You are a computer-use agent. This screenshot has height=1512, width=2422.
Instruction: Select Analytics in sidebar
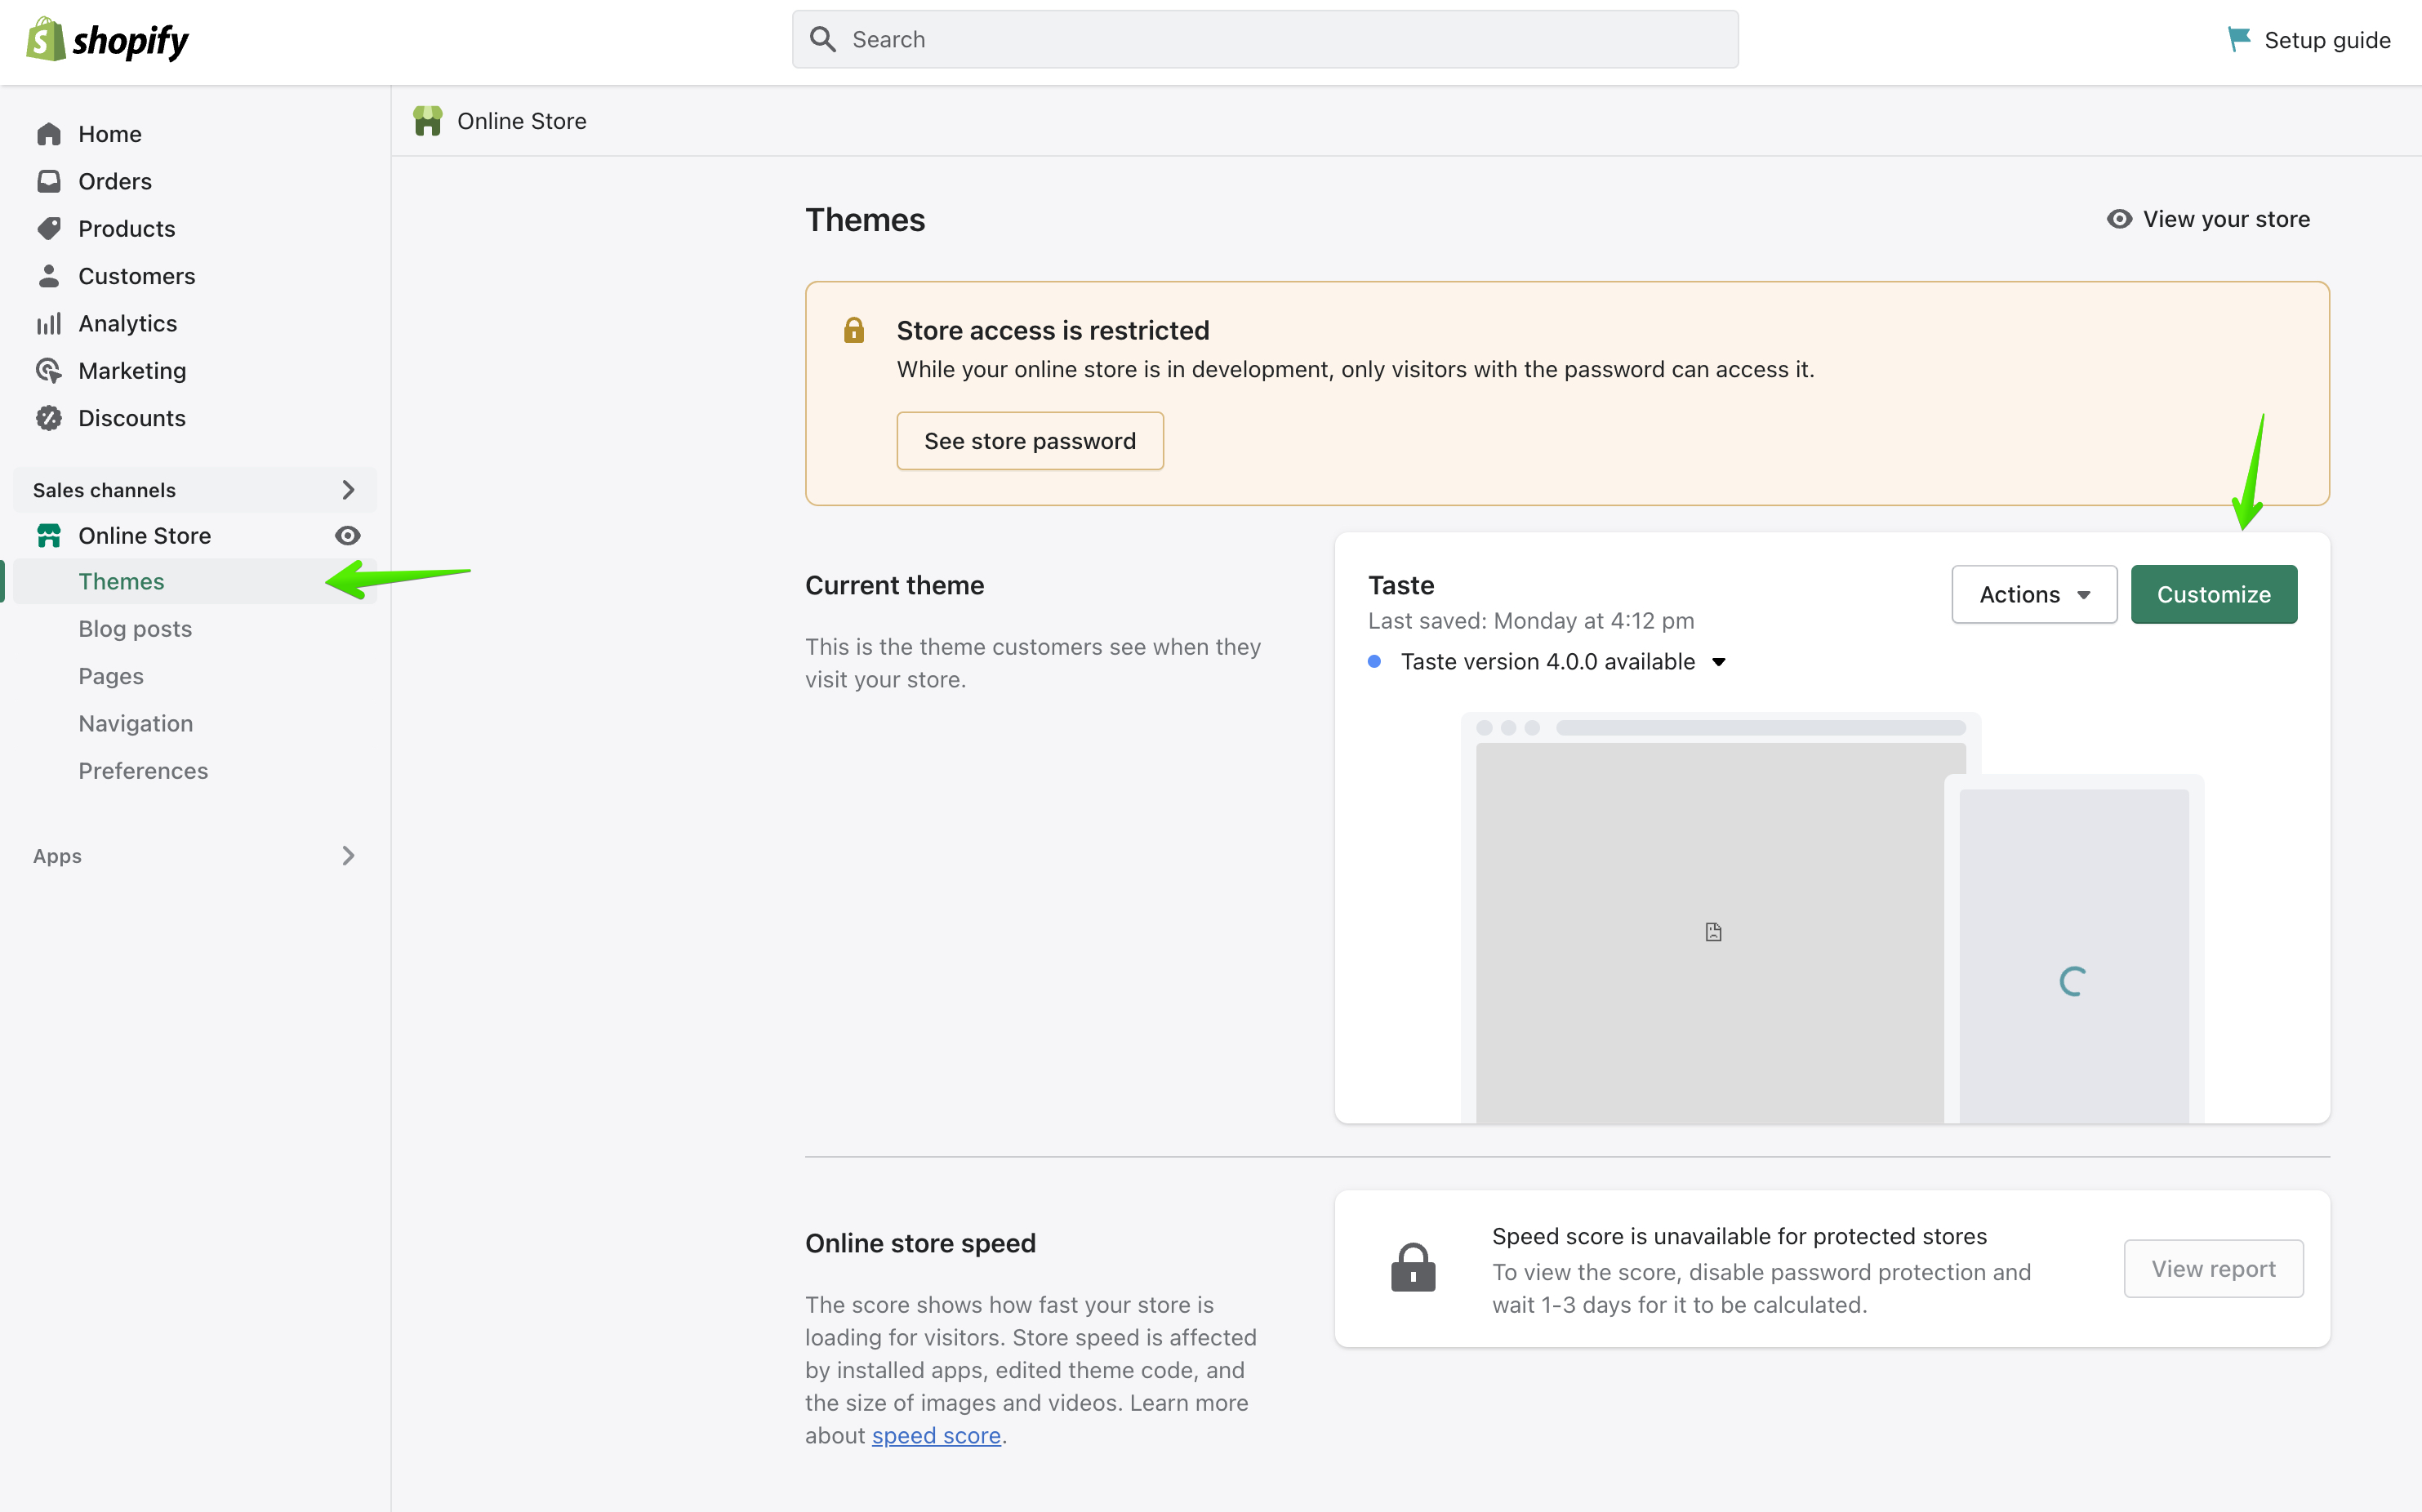tap(128, 324)
